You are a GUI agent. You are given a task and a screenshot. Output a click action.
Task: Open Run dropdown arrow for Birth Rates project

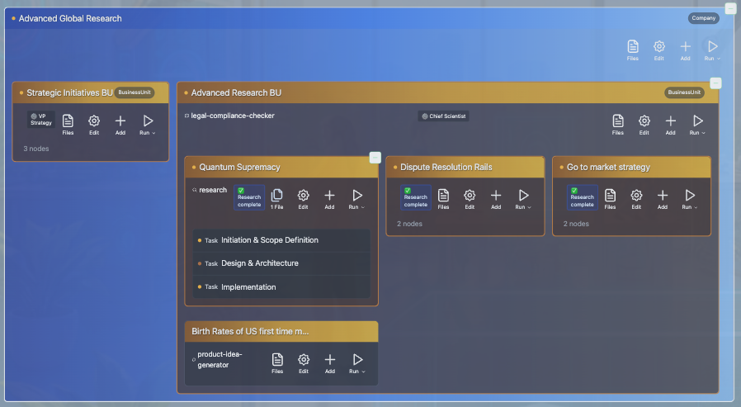363,372
